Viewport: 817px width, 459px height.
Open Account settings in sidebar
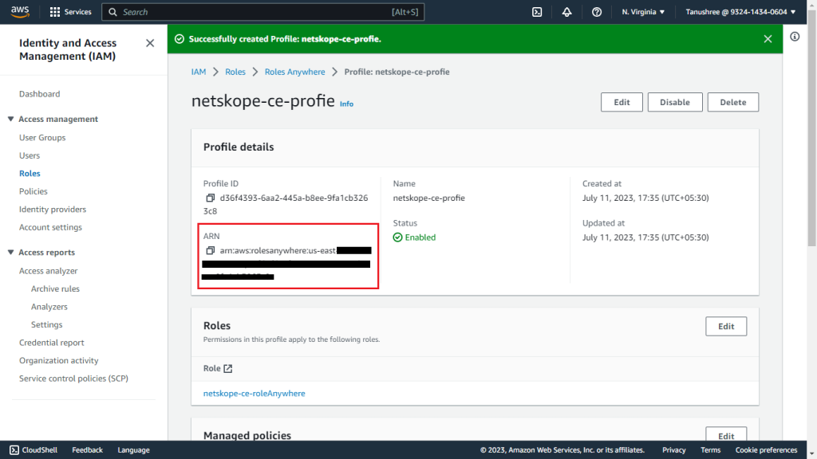50,227
